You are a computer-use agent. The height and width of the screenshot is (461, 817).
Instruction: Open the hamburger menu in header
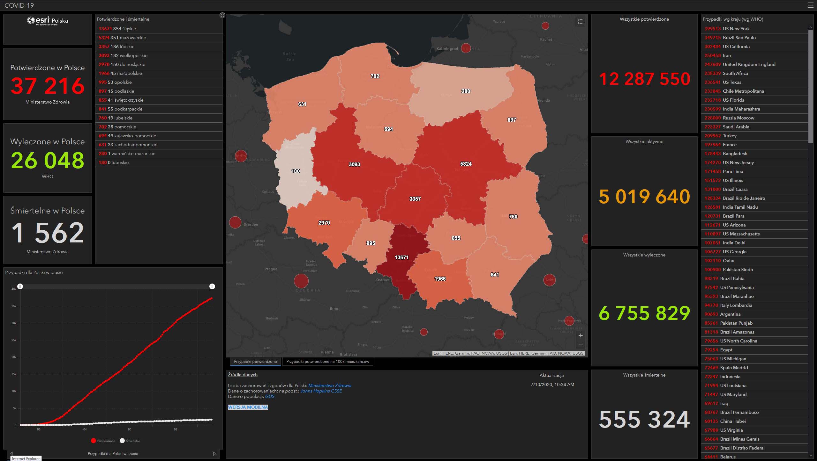pyautogui.click(x=810, y=5)
